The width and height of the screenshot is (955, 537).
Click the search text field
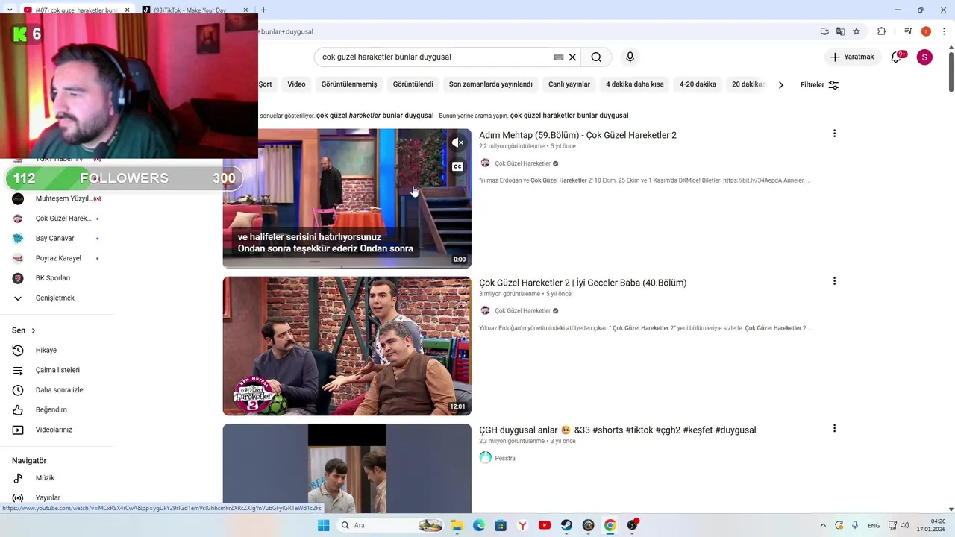coord(436,57)
